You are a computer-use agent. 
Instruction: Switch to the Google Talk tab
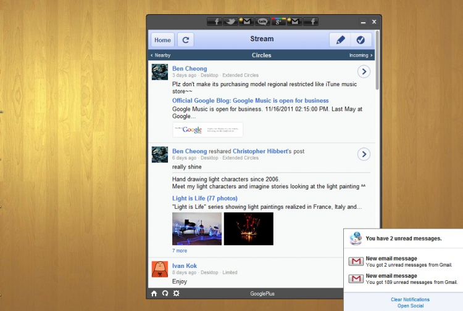click(263, 22)
